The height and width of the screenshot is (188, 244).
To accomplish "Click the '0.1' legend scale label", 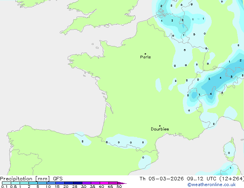I will point(4,186).
